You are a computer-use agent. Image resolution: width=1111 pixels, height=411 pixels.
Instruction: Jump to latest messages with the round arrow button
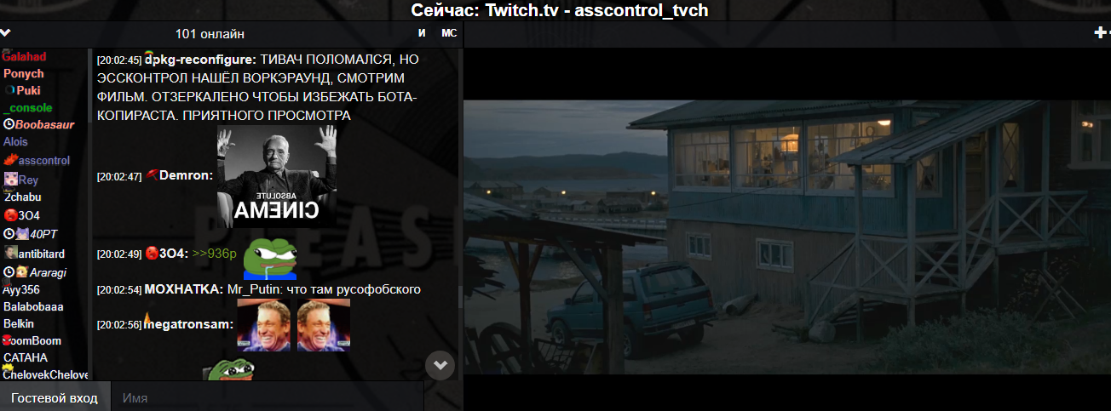440,365
